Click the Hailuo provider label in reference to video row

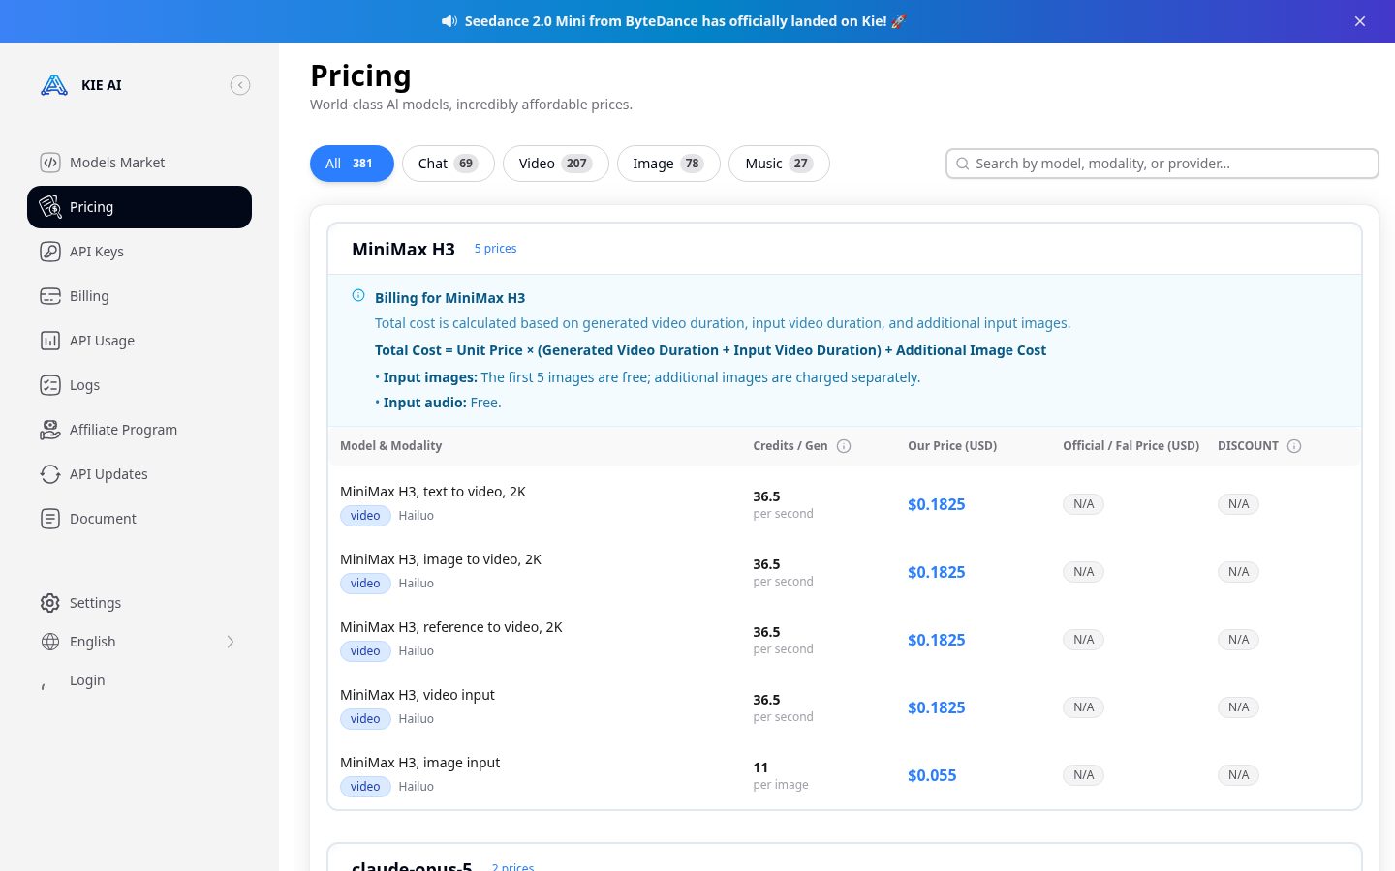pyautogui.click(x=417, y=651)
